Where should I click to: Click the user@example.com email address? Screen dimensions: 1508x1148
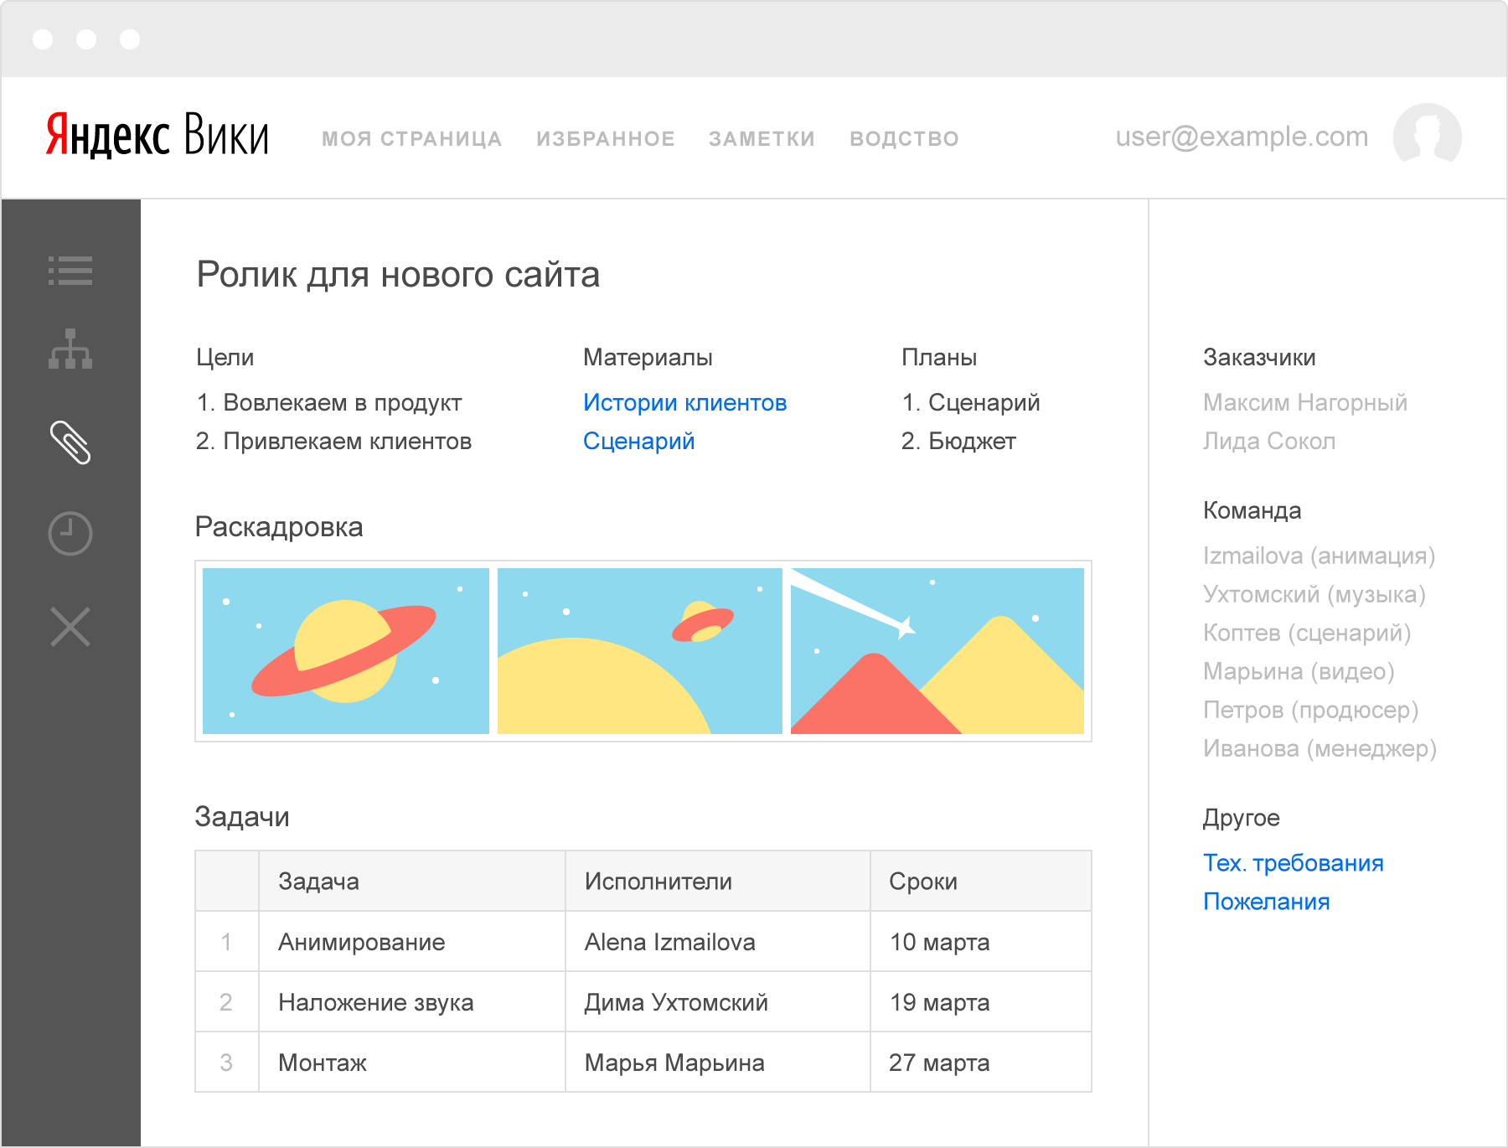[1240, 137]
